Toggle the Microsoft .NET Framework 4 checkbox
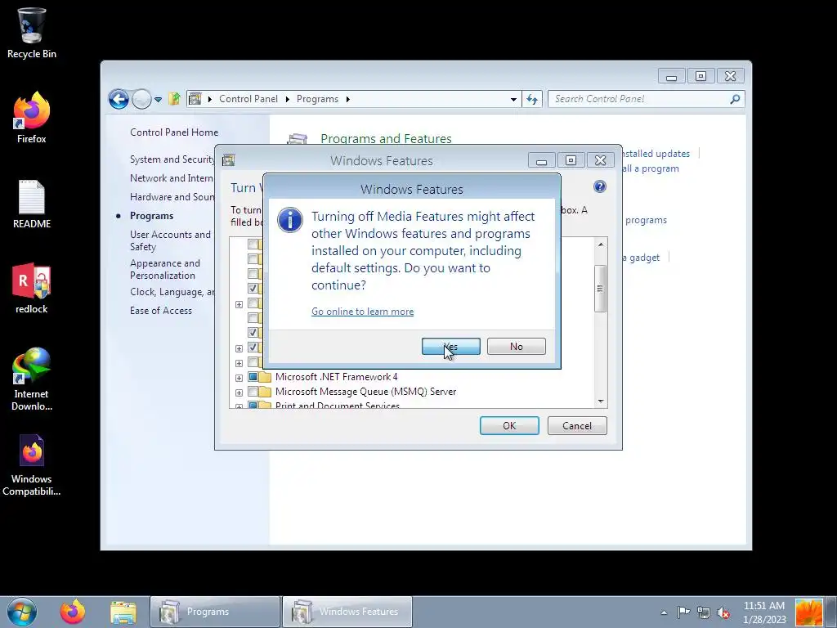The width and height of the screenshot is (837, 628). [253, 377]
